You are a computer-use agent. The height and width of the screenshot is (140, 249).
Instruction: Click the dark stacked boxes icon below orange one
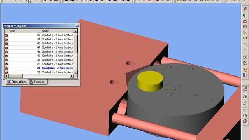pyautogui.click(x=245, y=75)
